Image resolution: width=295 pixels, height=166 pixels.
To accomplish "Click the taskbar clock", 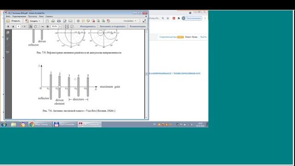I will [x=200, y=125].
